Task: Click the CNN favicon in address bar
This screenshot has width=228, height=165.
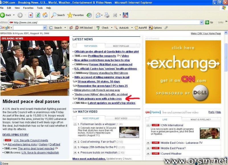Action: coord(11,23)
